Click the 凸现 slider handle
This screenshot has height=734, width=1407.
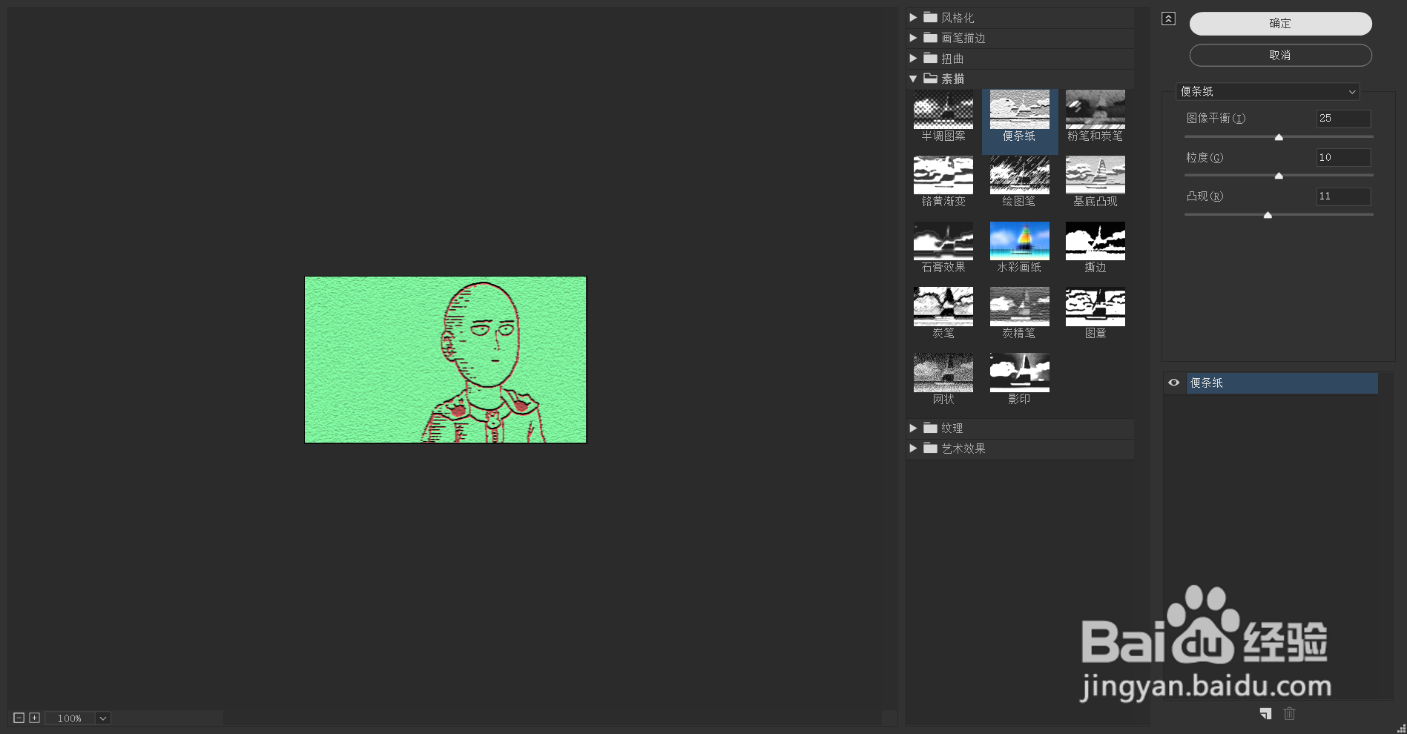[1268, 215]
